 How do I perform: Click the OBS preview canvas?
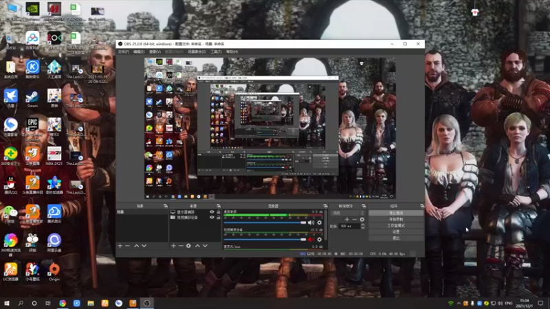tap(270, 128)
